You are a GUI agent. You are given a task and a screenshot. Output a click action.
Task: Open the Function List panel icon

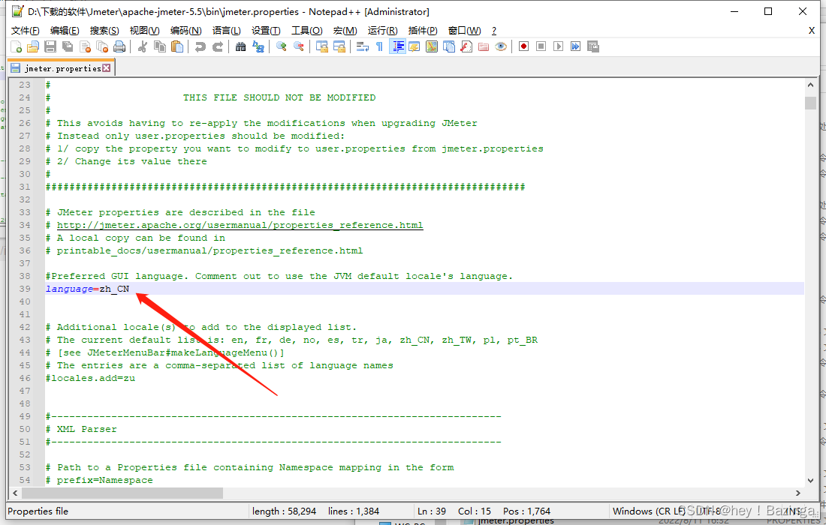[466, 46]
